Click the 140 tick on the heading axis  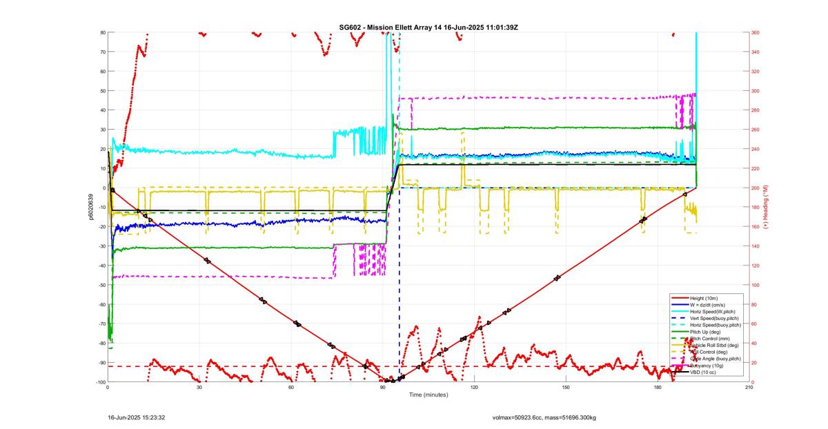click(756, 246)
